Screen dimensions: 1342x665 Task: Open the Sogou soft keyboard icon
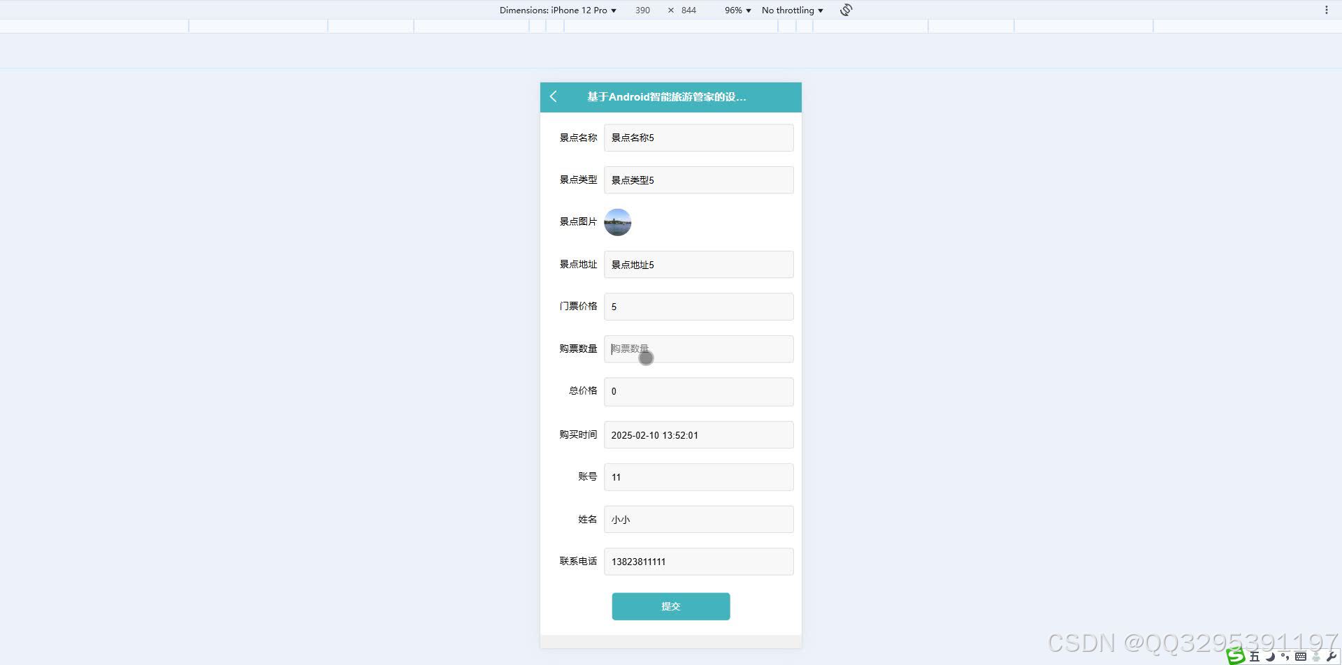pos(1301,656)
